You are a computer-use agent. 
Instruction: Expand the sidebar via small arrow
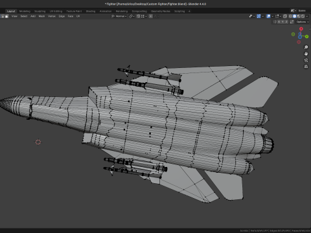pos(310,29)
